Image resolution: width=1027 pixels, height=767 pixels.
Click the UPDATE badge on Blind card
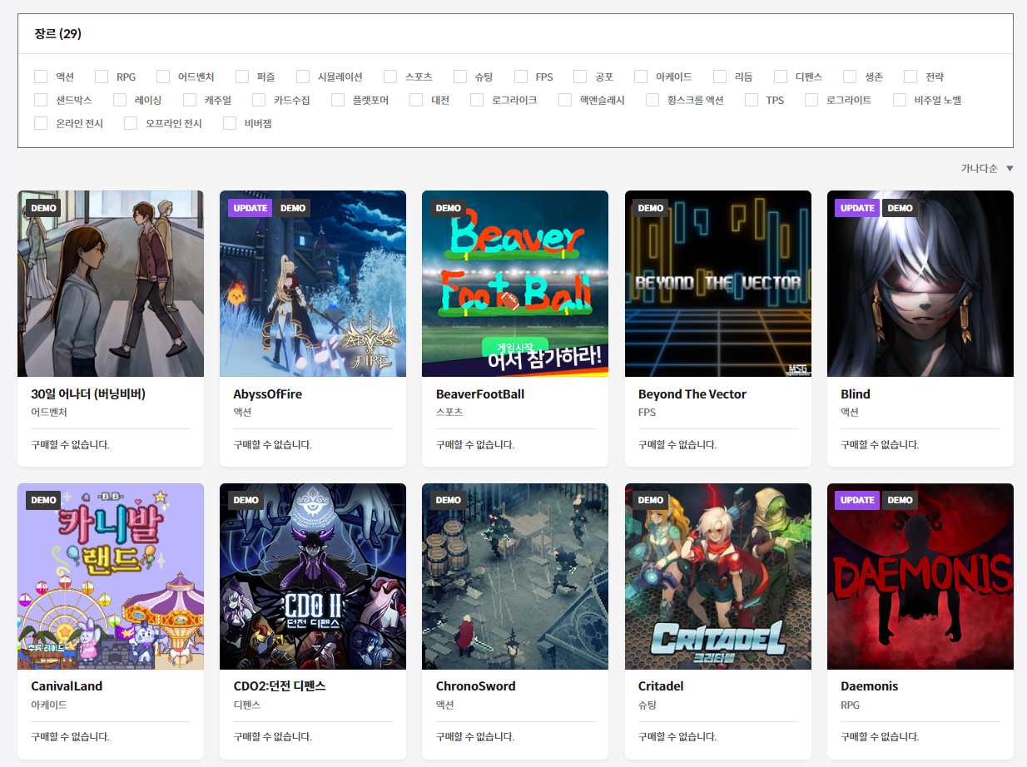[x=857, y=208]
